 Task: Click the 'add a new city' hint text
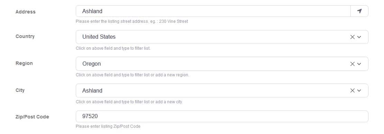point(129,102)
